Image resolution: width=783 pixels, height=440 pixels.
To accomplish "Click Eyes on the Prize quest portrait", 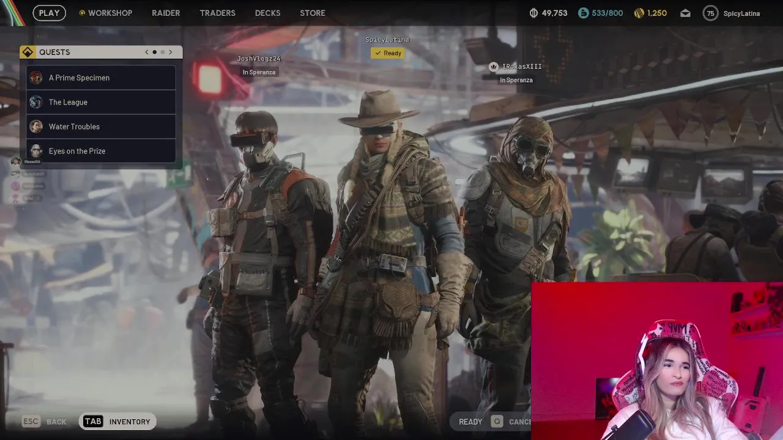I will [36, 151].
